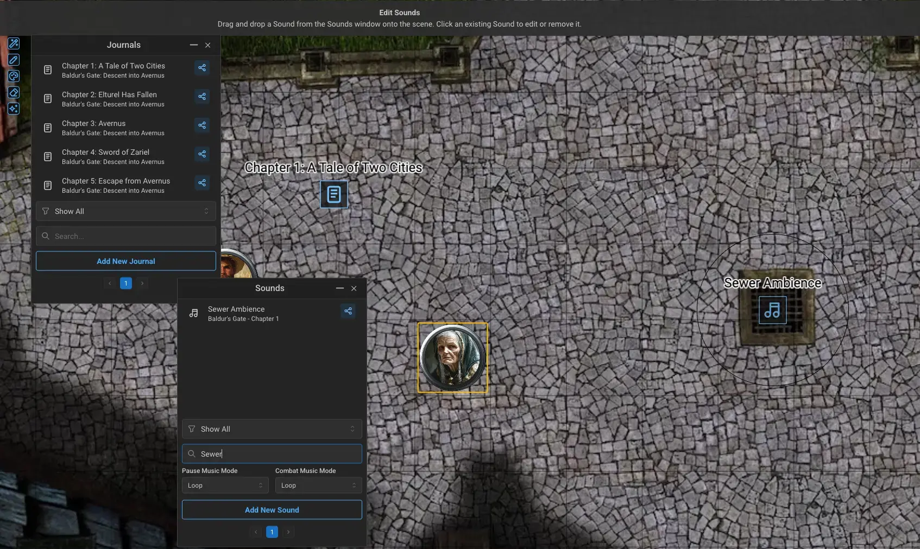This screenshot has width=920, height=549.
Task: Open the Combat Music Mode dropdown
Action: tap(318, 485)
